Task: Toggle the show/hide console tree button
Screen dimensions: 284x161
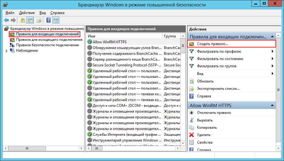Action: [30, 20]
